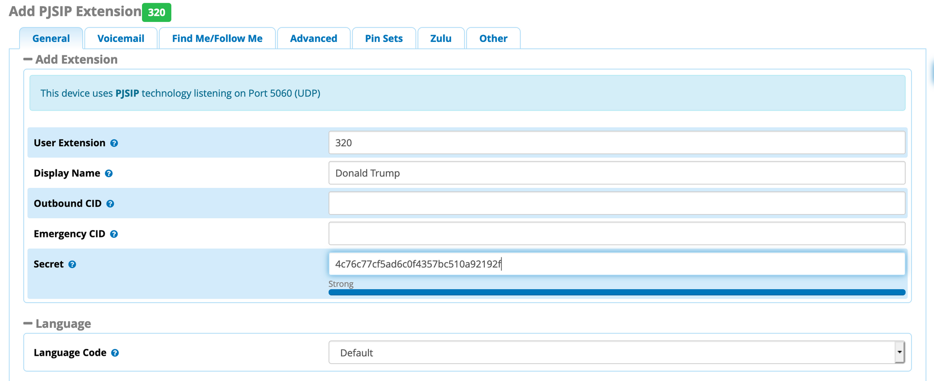934x381 pixels.
Task: Switch to the Zulu tab
Action: (x=441, y=38)
